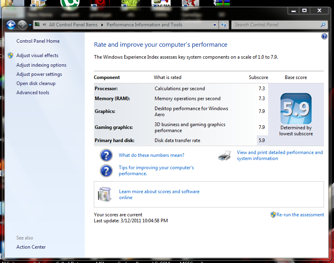Screen dimensions: 334x263
Task: Open Adjust power settings
Action: [x=39, y=74]
